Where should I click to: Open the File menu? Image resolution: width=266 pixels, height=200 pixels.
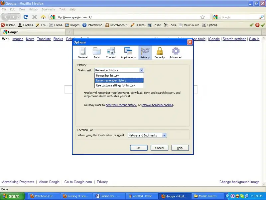(x=4, y=9)
